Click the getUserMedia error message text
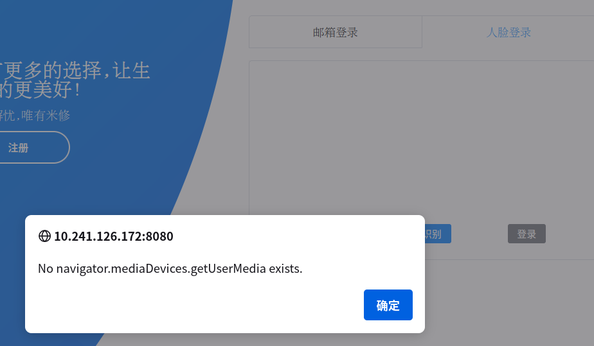The height and width of the screenshot is (346, 594). (x=170, y=268)
